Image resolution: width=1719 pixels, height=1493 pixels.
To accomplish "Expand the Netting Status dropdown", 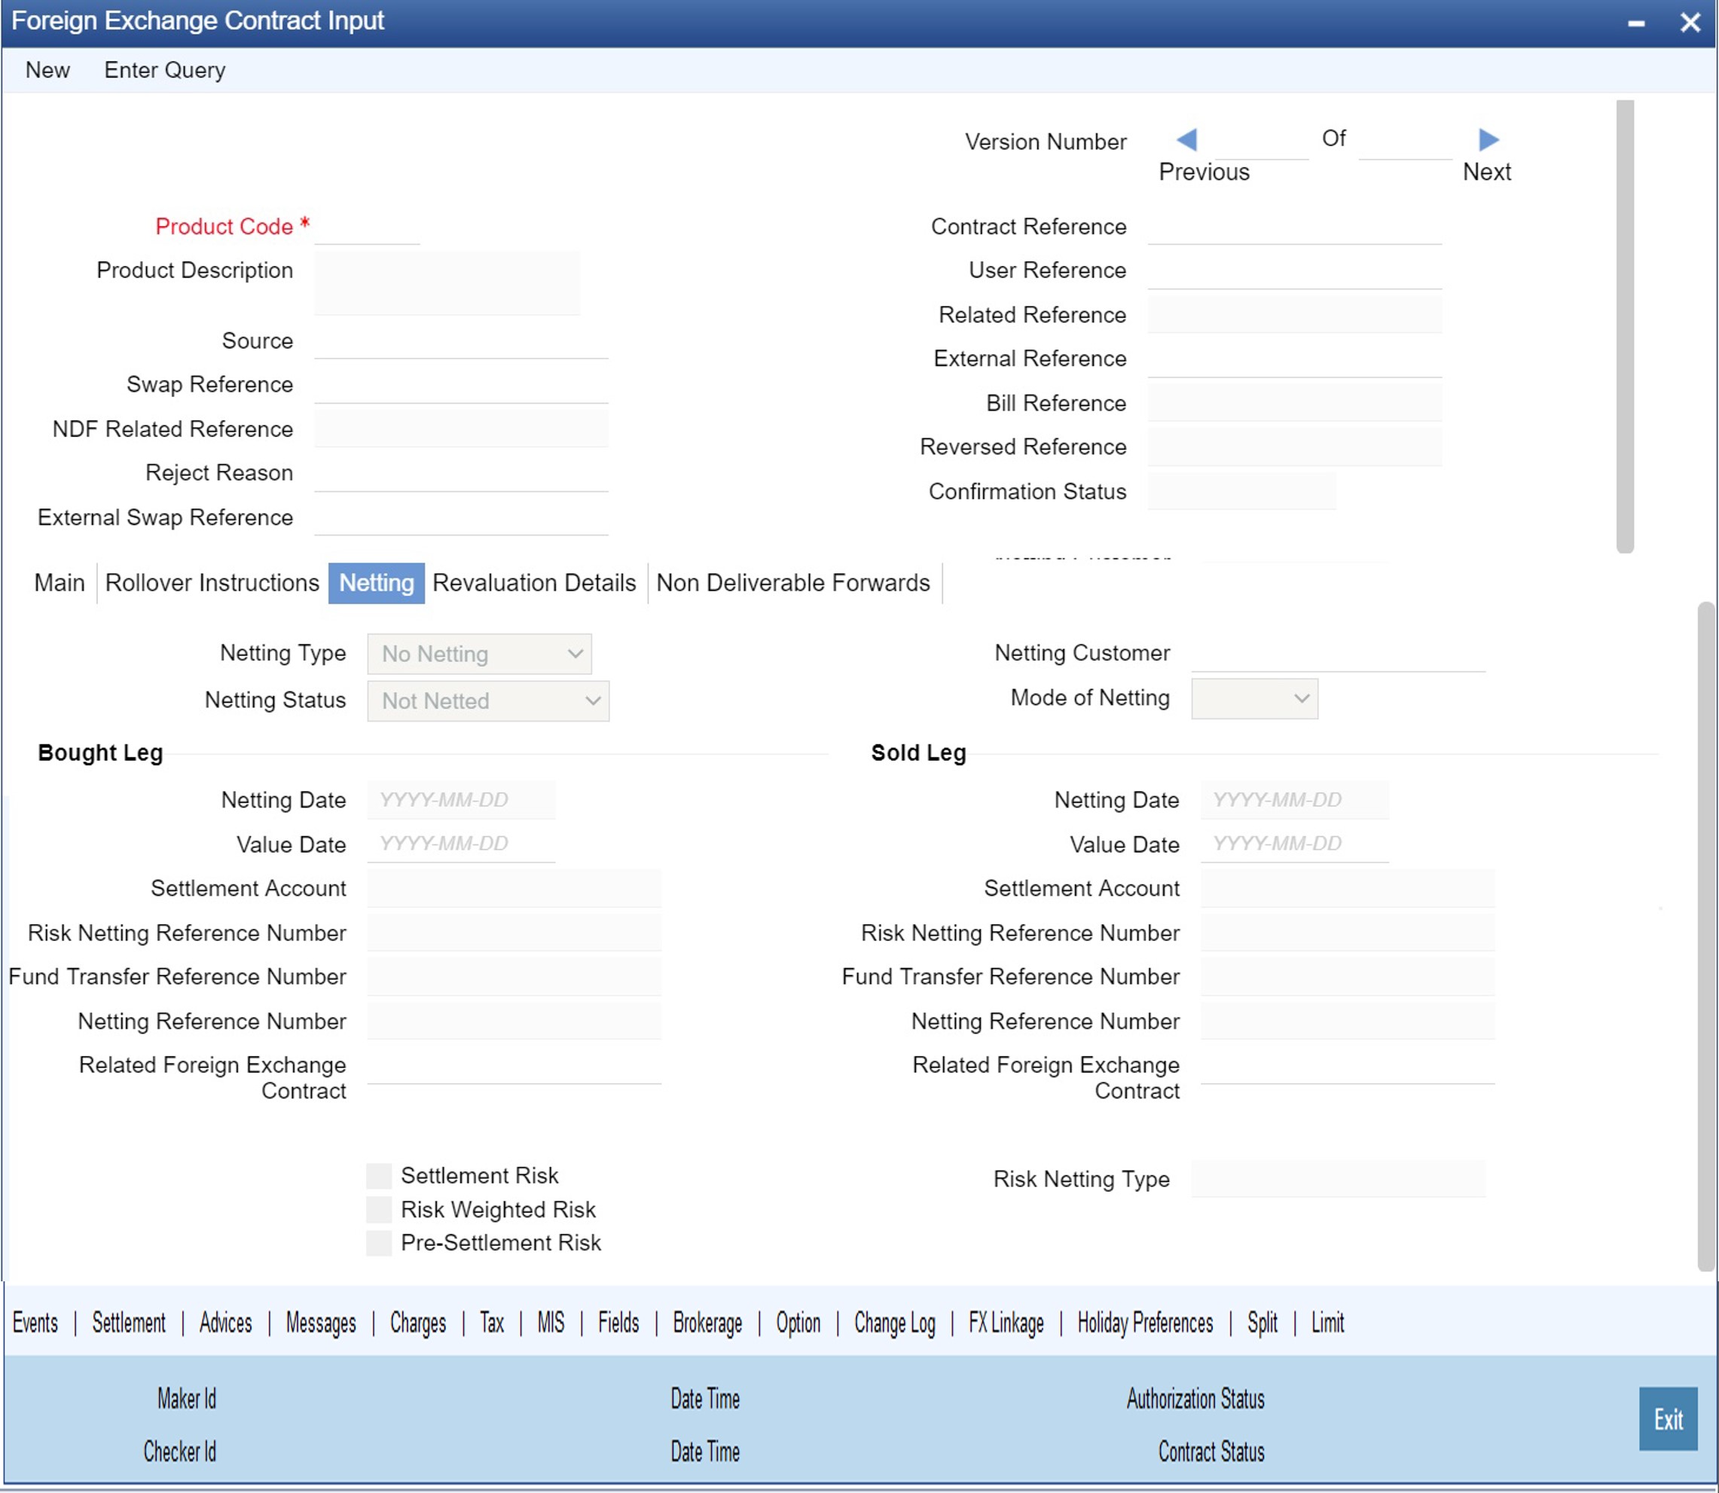I will pos(488,701).
